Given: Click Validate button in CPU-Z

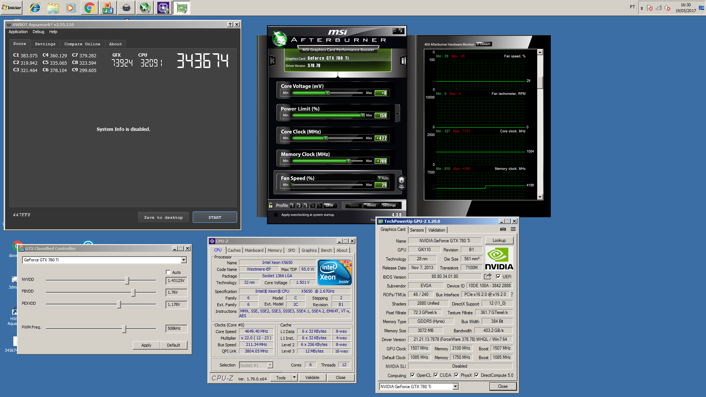Looking at the screenshot, I should click(x=312, y=378).
